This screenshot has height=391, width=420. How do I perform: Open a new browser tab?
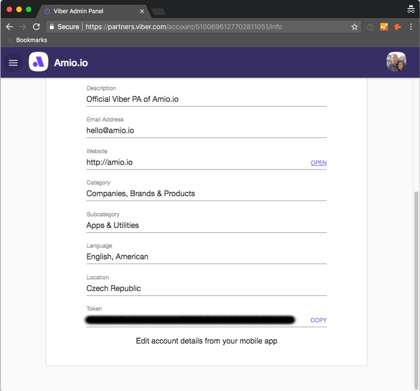coord(158,11)
